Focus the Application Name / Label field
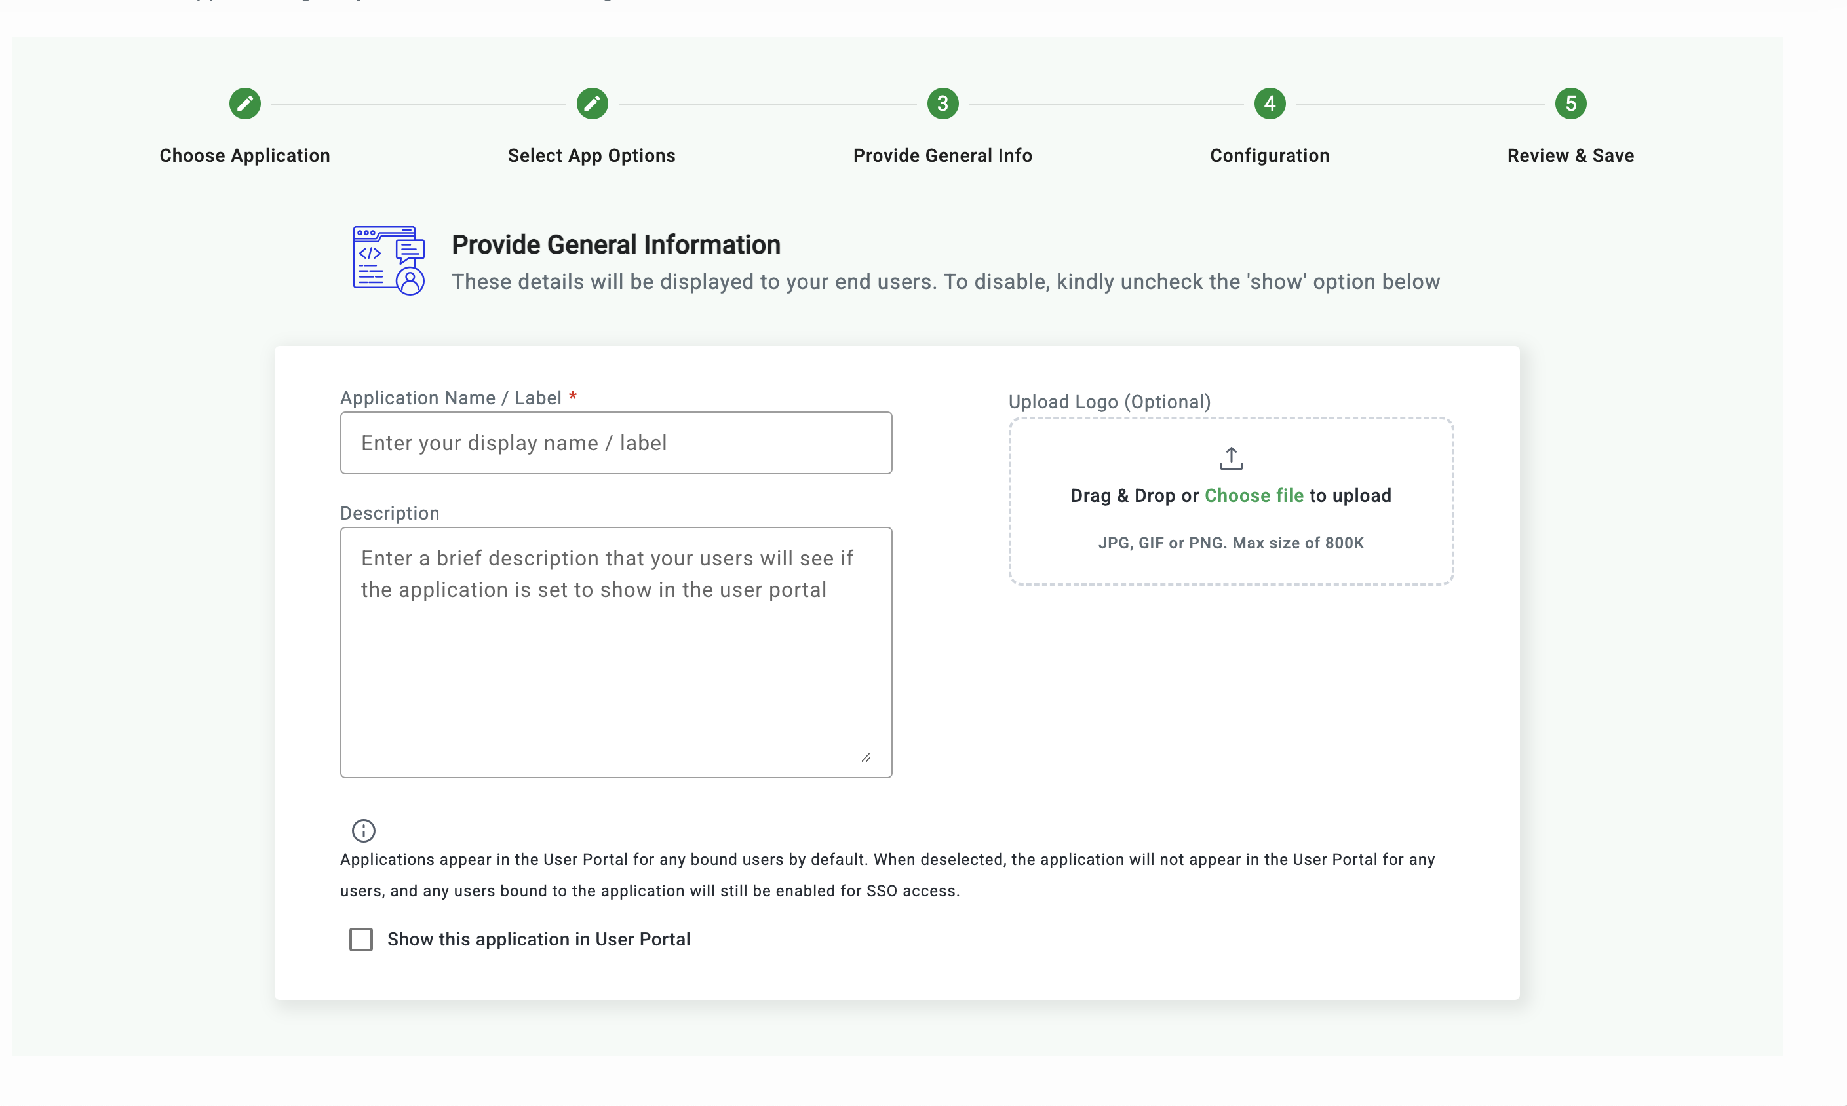 click(615, 443)
